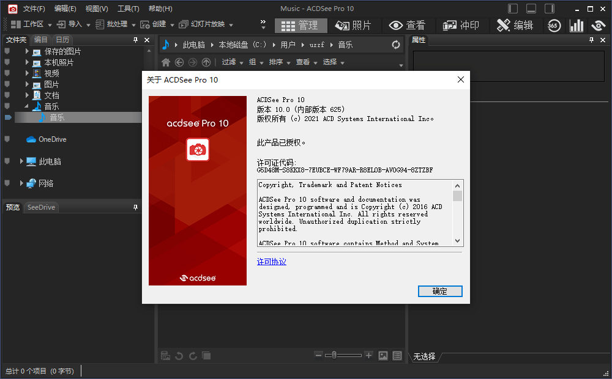The image size is (612, 379).
Task: Open Develop mode
Action: pos(461,26)
